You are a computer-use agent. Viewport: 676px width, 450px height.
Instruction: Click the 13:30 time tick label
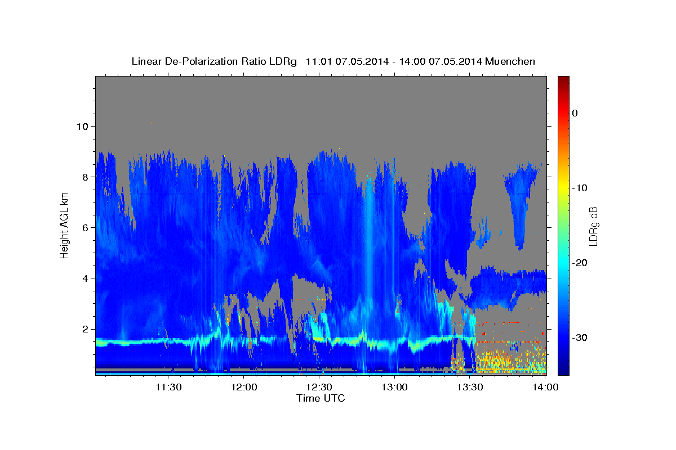(x=470, y=387)
